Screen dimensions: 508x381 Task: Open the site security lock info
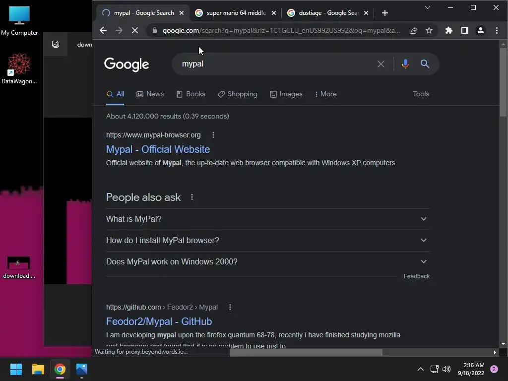tap(155, 30)
